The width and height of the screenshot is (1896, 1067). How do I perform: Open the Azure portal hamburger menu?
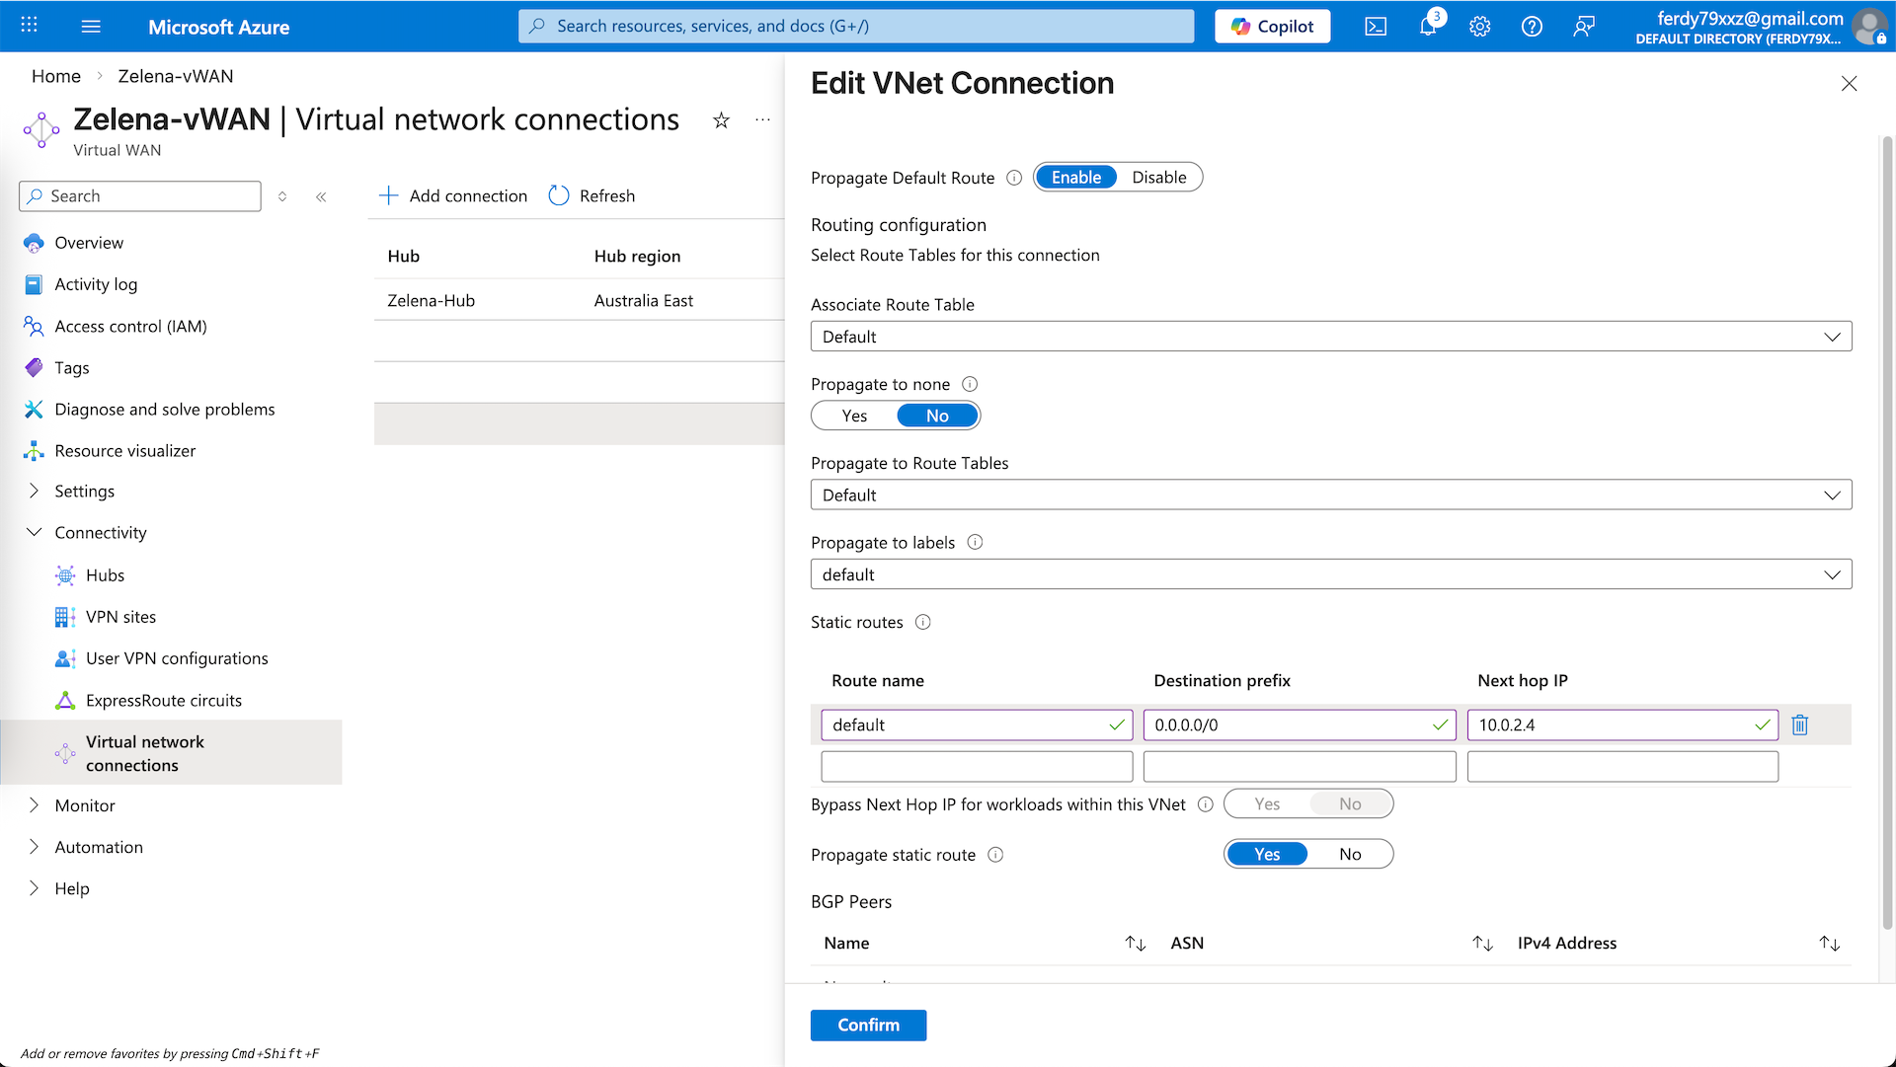(x=91, y=27)
